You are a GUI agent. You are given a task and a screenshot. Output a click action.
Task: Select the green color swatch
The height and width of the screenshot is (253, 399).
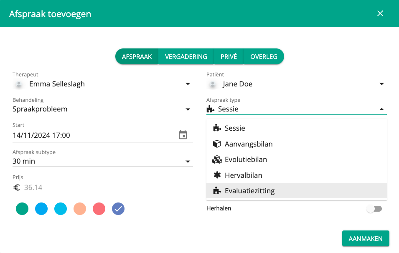pyautogui.click(x=22, y=209)
